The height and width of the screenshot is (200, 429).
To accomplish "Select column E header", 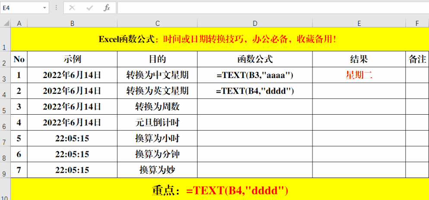I will point(359,24).
